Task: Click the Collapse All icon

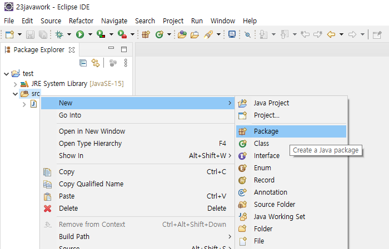Action: pos(83,63)
